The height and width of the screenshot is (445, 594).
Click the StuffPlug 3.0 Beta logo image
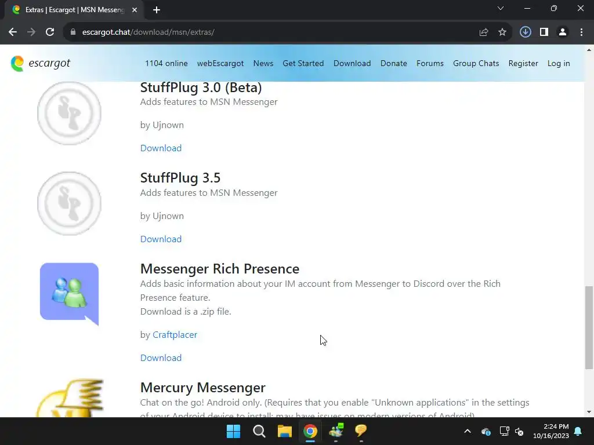pyautogui.click(x=70, y=113)
